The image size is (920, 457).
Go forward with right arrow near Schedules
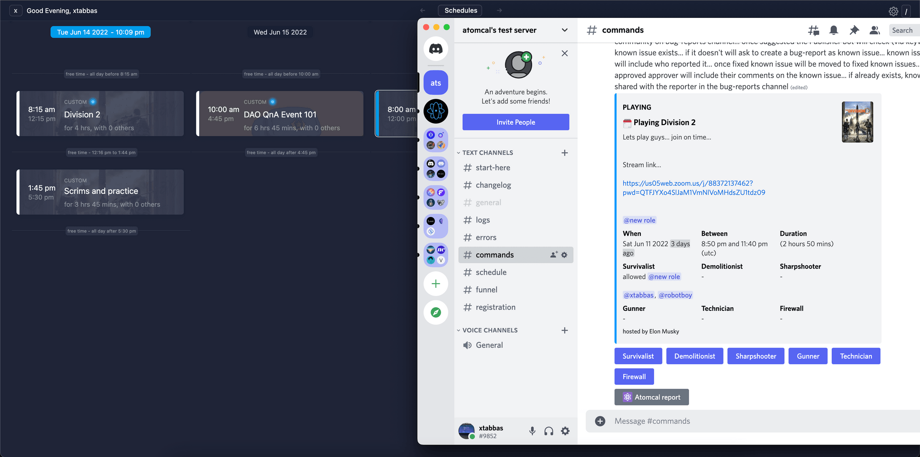[x=500, y=11]
